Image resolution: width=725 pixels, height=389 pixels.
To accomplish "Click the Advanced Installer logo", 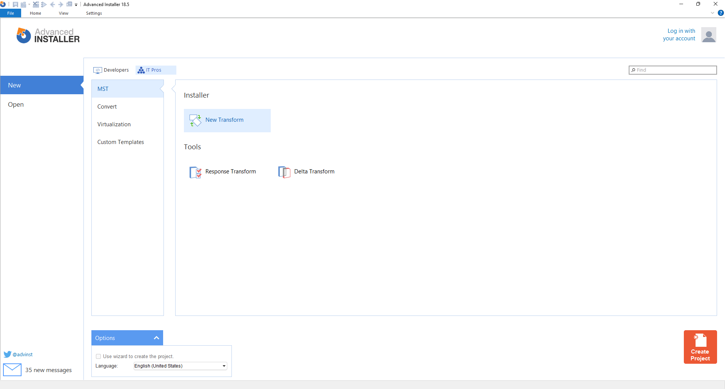I will pyautogui.click(x=48, y=35).
